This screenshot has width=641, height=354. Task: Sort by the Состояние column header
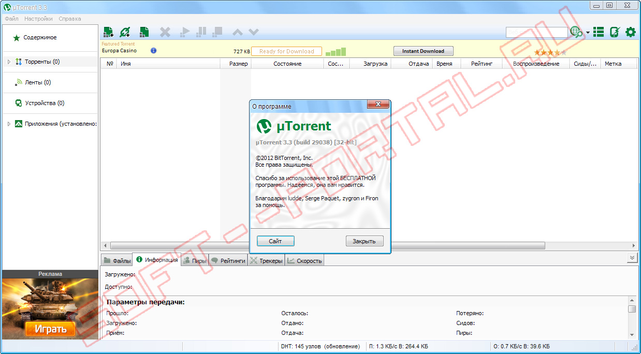[287, 64]
